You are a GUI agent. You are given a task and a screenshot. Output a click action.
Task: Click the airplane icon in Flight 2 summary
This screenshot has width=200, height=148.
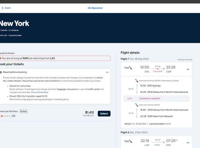tap(164, 142)
